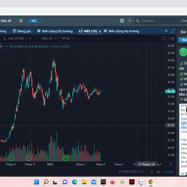
Task: Click the T event marker near Tháng 11
Action: coord(11,158)
